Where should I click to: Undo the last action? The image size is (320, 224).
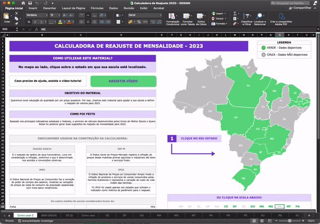[x=37, y=3]
